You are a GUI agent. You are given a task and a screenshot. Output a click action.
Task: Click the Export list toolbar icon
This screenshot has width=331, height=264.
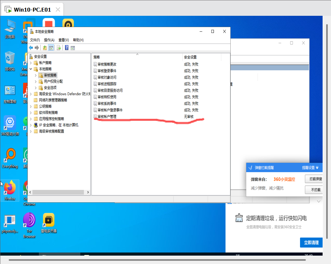coord(59,48)
